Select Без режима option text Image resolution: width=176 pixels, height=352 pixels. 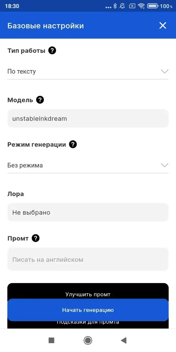pyautogui.click(x=25, y=165)
